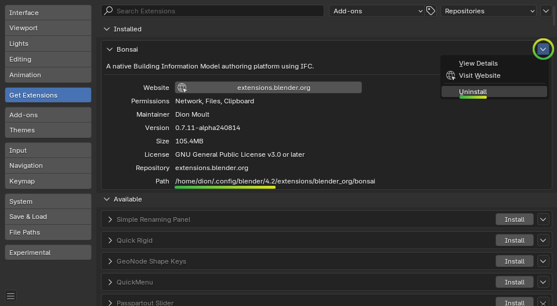This screenshot has width=557, height=306.
Task: Collapse the Installed section
Action: click(x=107, y=29)
